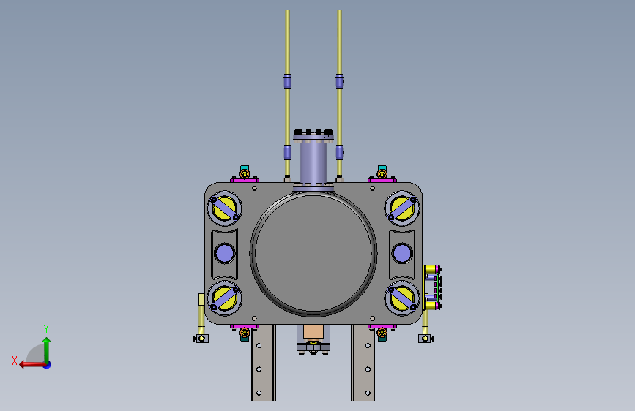635x411 pixels.
Task: Select the top-right yellow valve port
Action: click(x=402, y=208)
